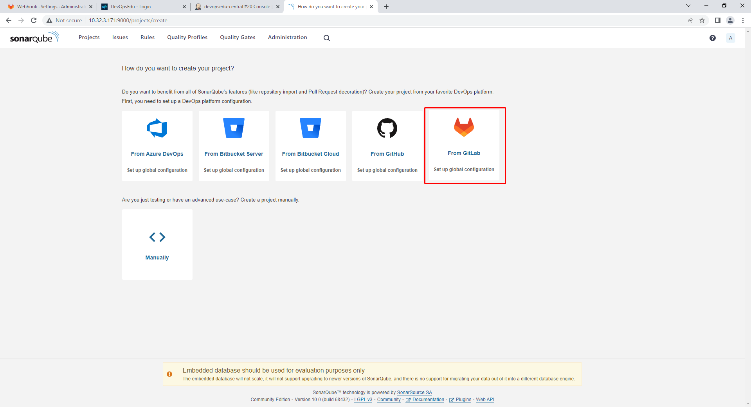Image resolution: width=751 pixels, height=407 pixels.
Task: Select From GitHub label
Action: [x=387, y=154]
